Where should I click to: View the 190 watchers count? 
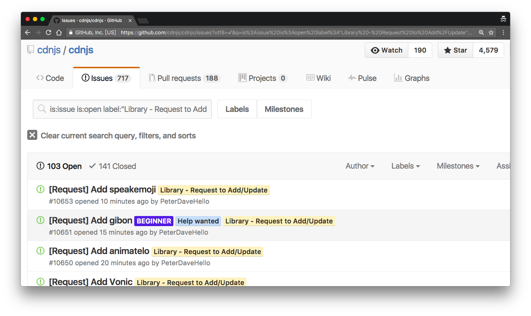tap(420, 50)
